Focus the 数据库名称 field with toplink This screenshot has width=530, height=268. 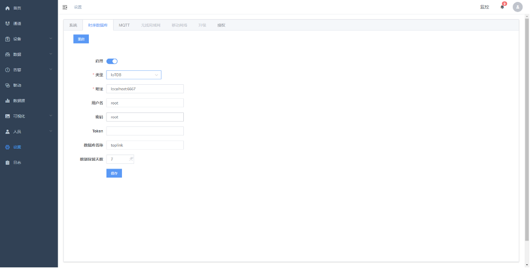coord(145,145)
